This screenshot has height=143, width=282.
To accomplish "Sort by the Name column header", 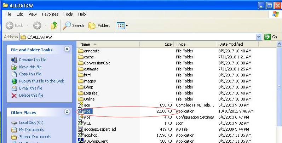I will pos(108,44).
